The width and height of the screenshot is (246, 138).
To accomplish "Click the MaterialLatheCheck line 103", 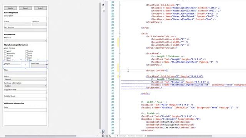I will point(186,8).
